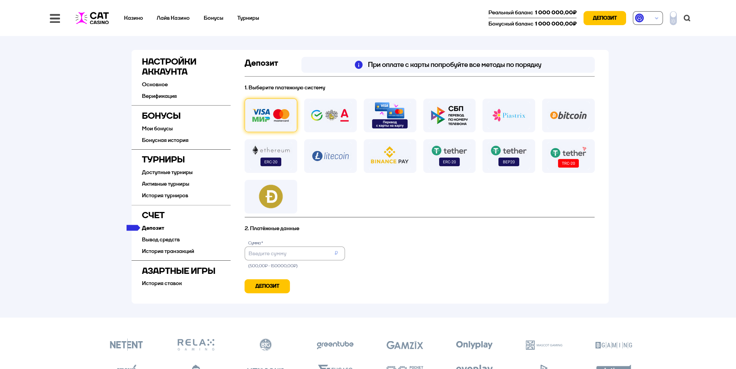Image resolution: width=736 pixels, height=369 pixels.
Task: Focus the Введите сумму input field
Action: click(290, 254)
